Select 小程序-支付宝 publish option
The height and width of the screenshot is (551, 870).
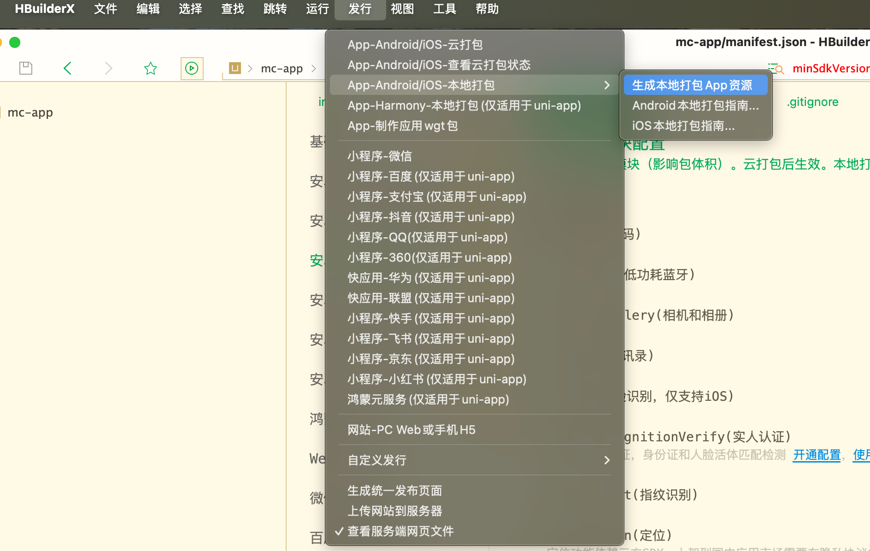(x=474, y=197)
